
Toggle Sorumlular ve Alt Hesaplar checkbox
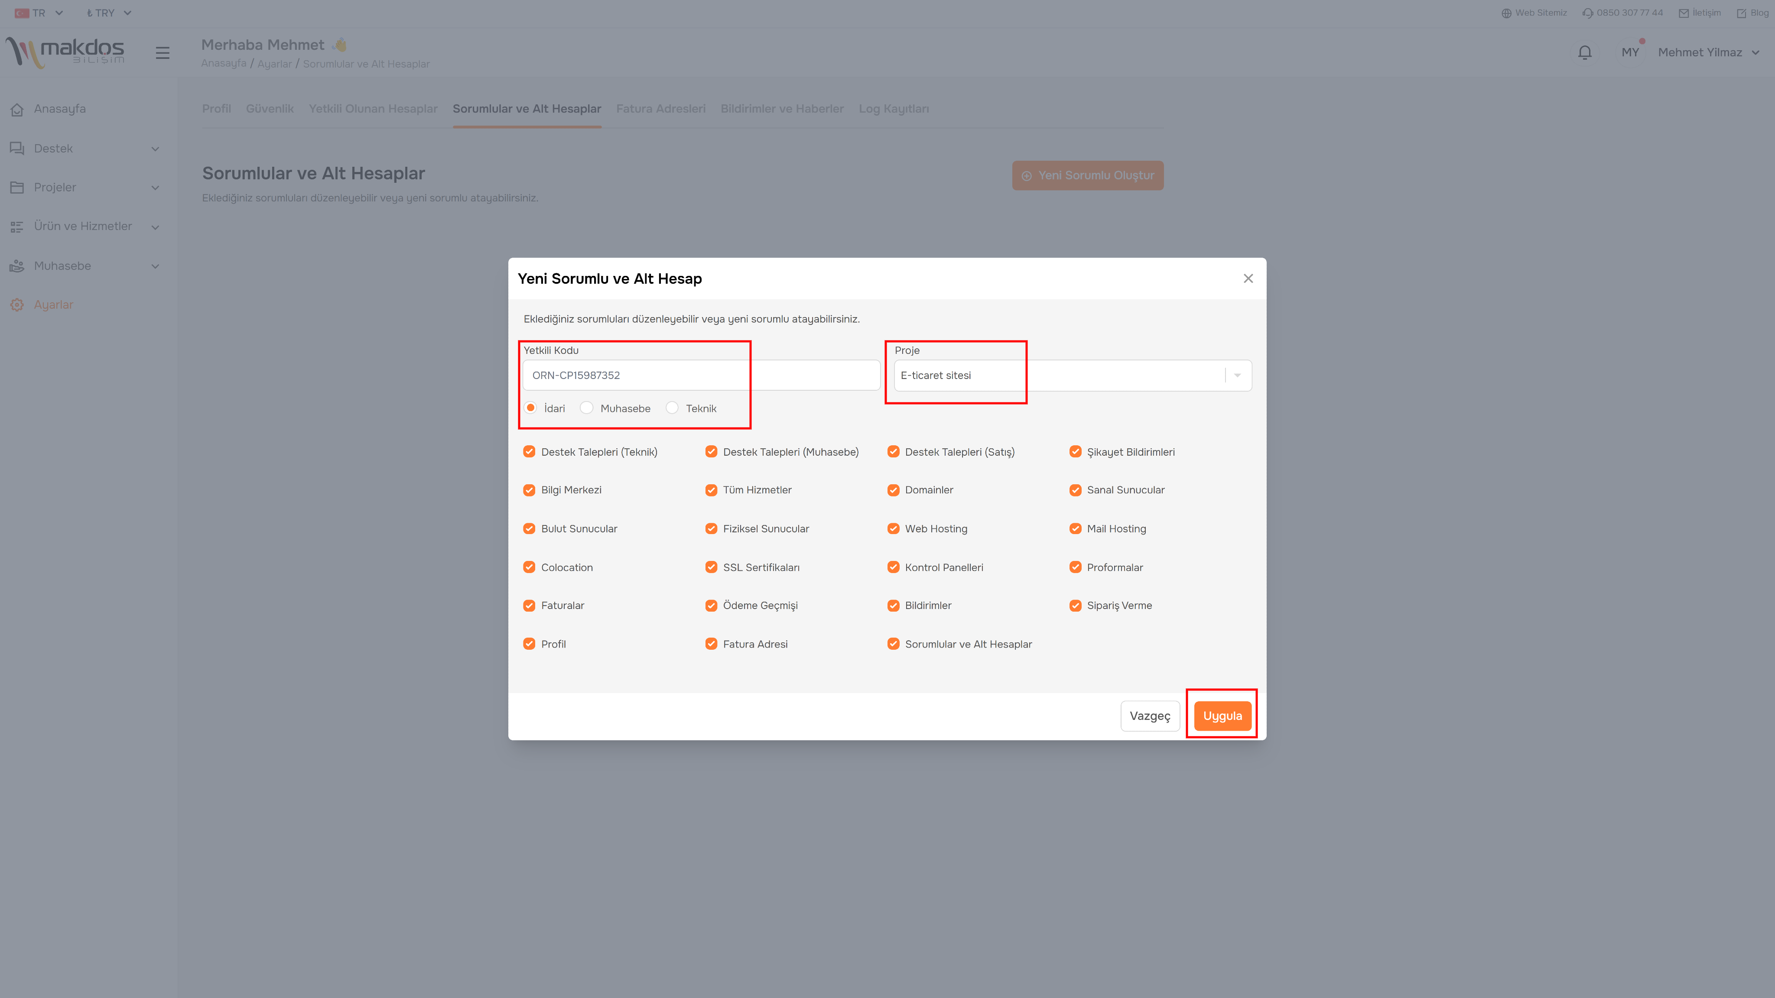click(893, 644)
